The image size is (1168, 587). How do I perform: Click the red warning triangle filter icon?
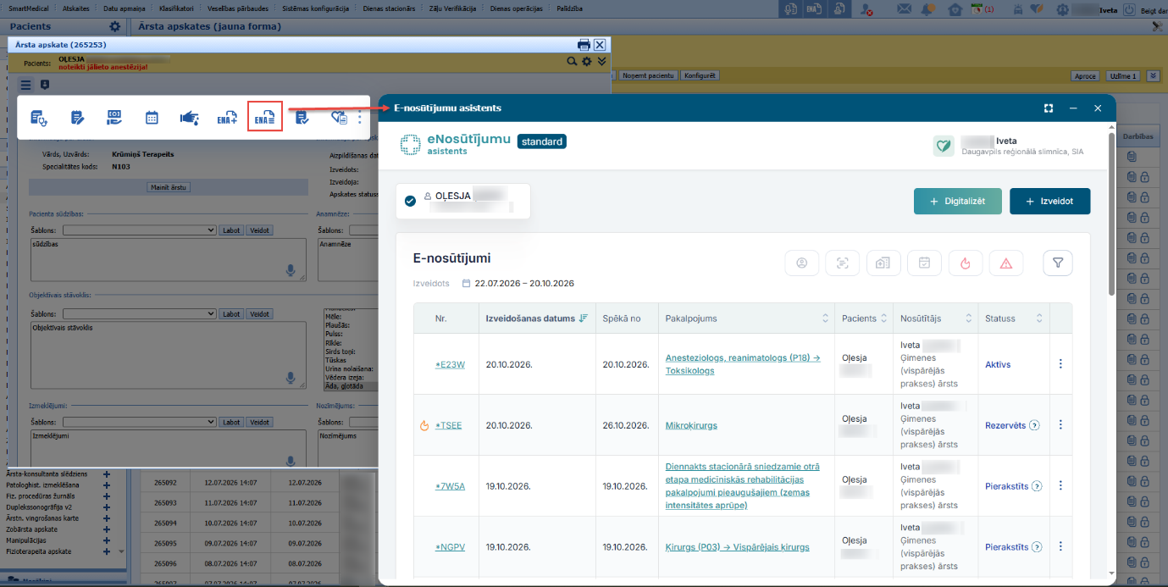pos(1006,263)
